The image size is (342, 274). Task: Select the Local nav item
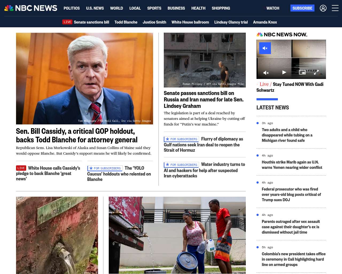click(x=135, y=8)
